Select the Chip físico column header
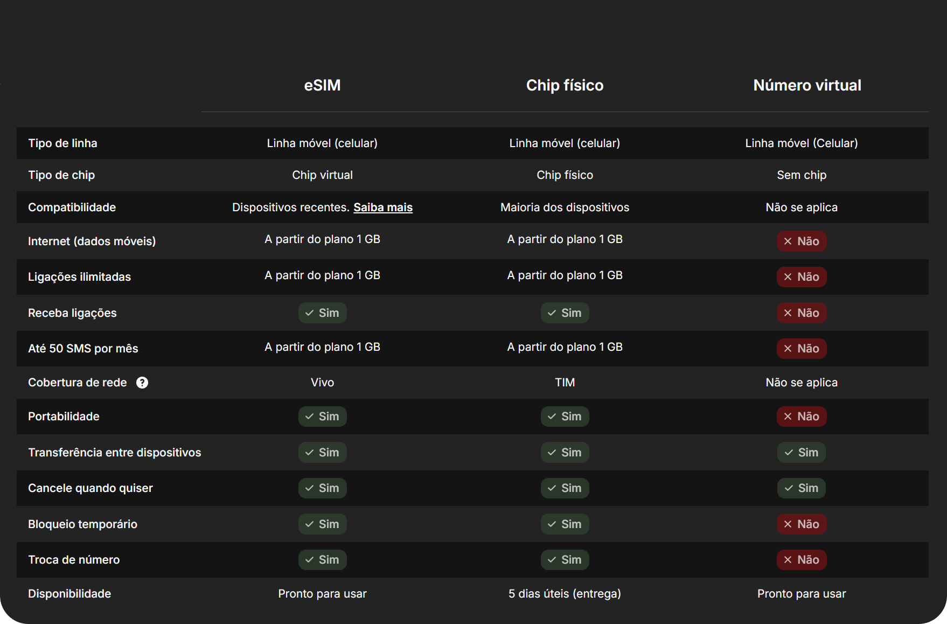947x624 pixels. [x=565, y=85]
